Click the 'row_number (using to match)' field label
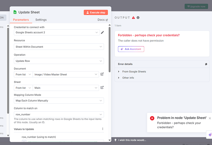212x145 pixels. coord(39,137)
